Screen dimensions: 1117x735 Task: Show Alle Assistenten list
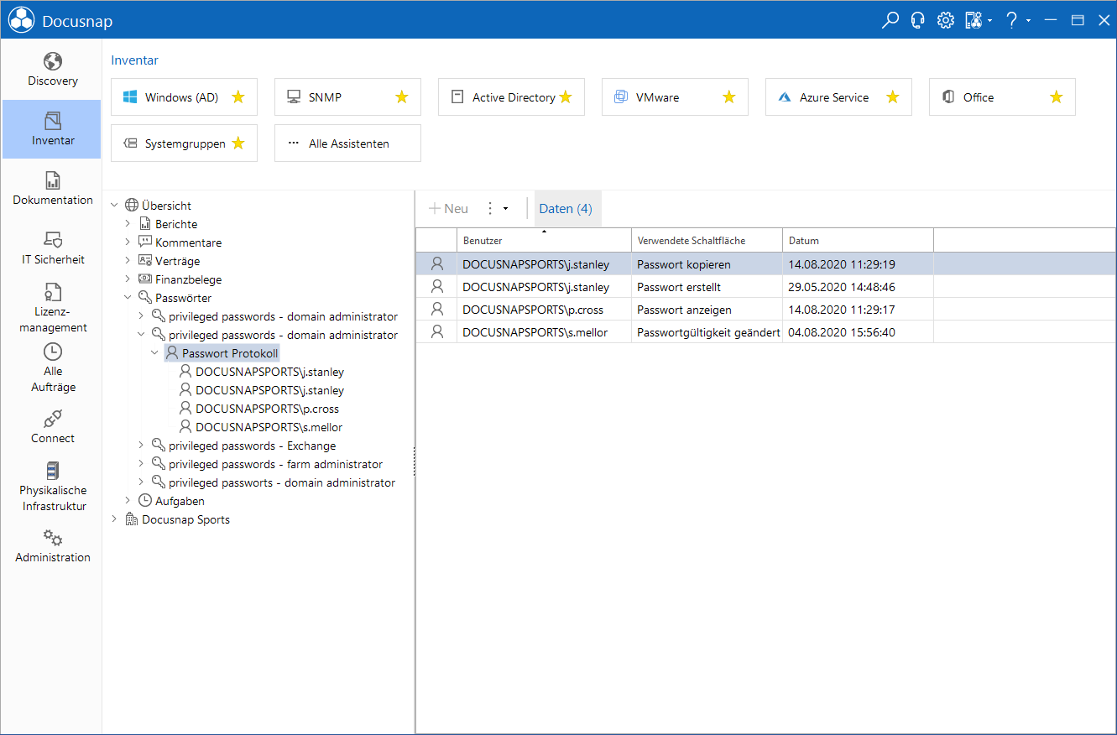click(347, 143)
